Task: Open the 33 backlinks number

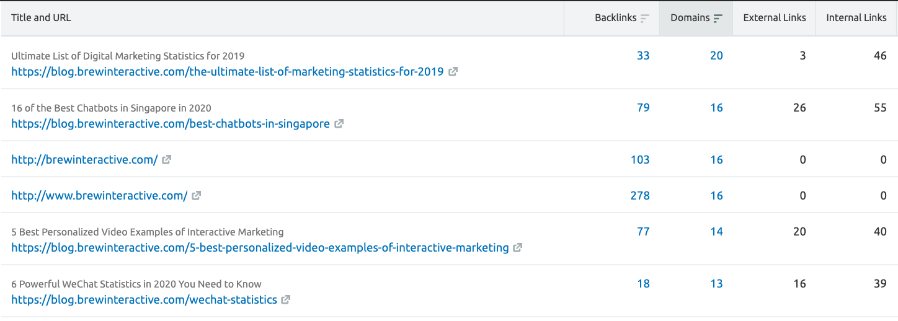Action: pos(643,56)
